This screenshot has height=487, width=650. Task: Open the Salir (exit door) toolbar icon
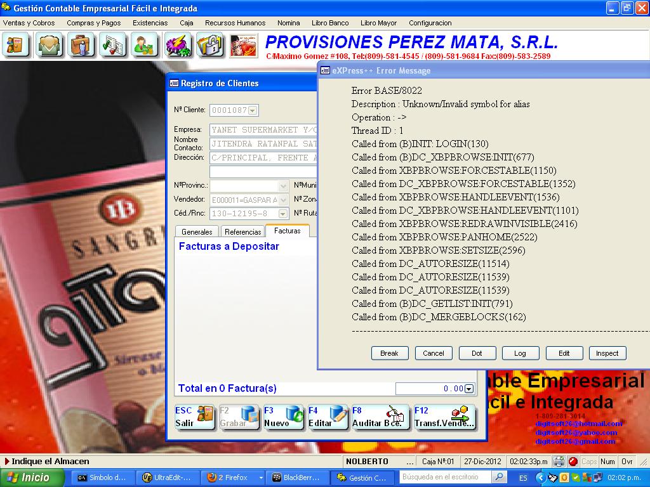[14, 46]
